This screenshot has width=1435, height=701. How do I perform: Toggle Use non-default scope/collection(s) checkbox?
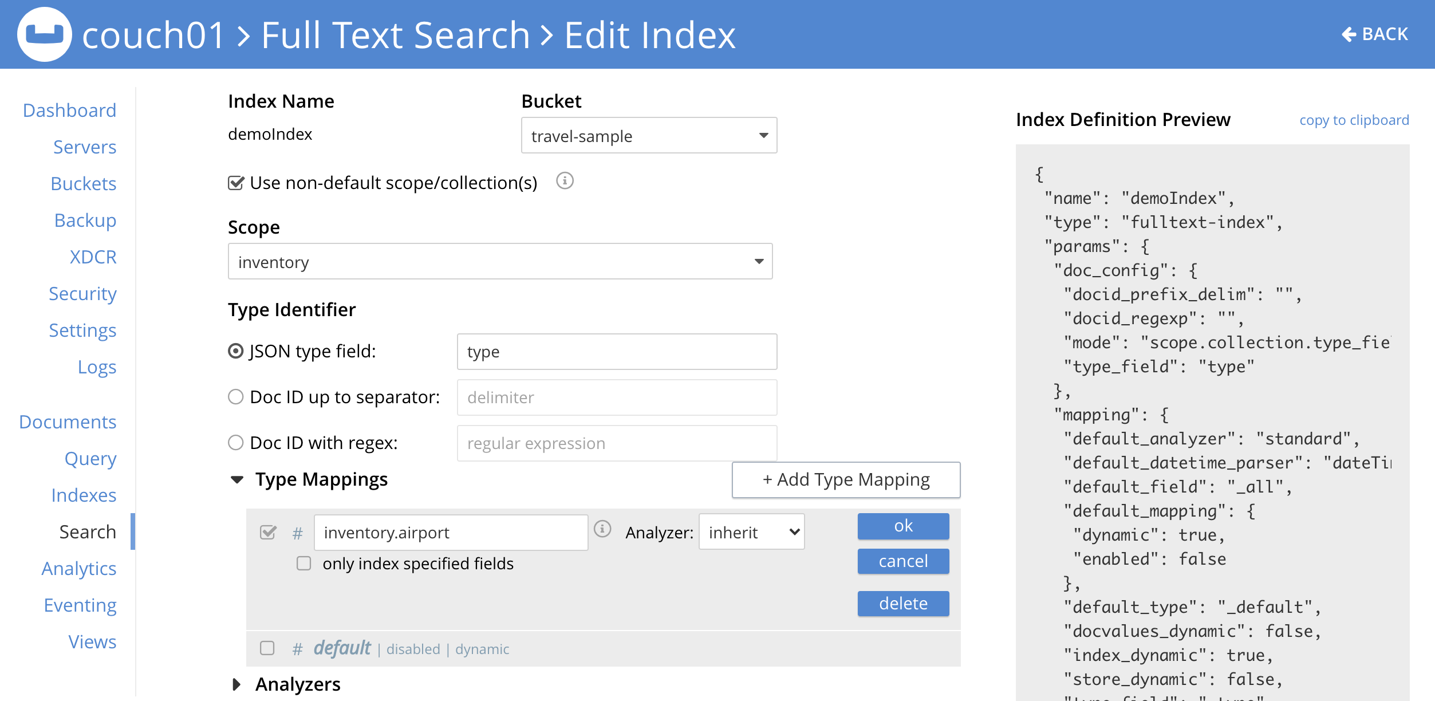236,183
